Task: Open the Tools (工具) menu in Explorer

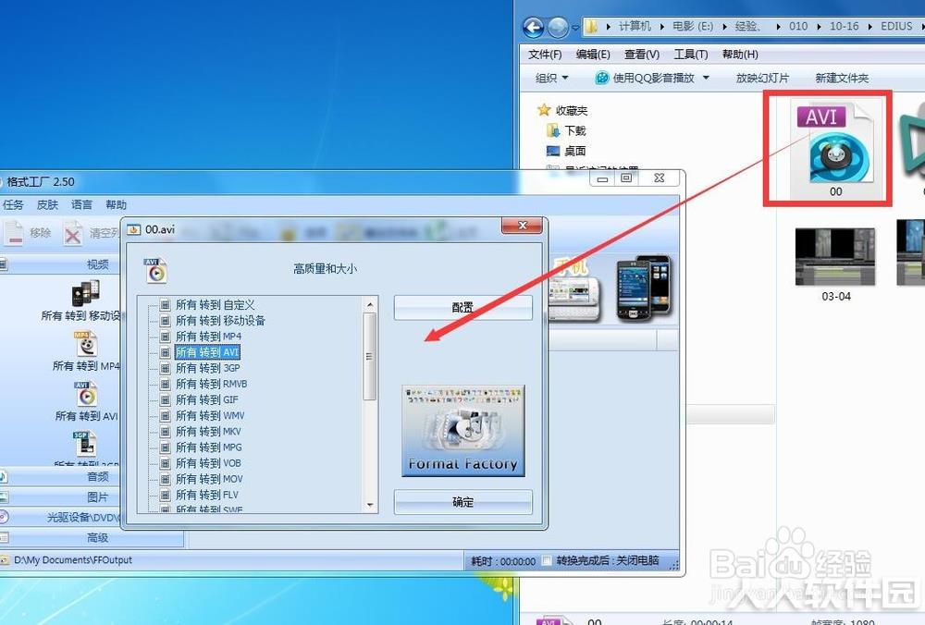Action: 691,55
